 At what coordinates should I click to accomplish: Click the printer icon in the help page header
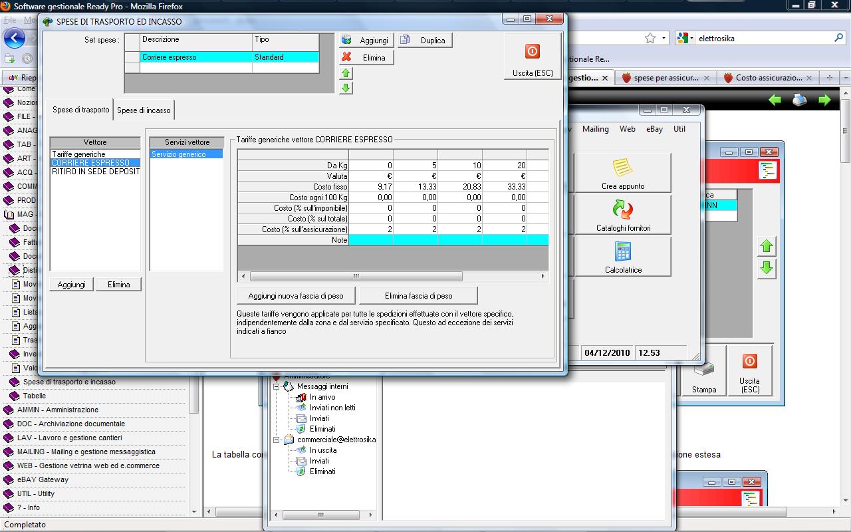point(800,100)
